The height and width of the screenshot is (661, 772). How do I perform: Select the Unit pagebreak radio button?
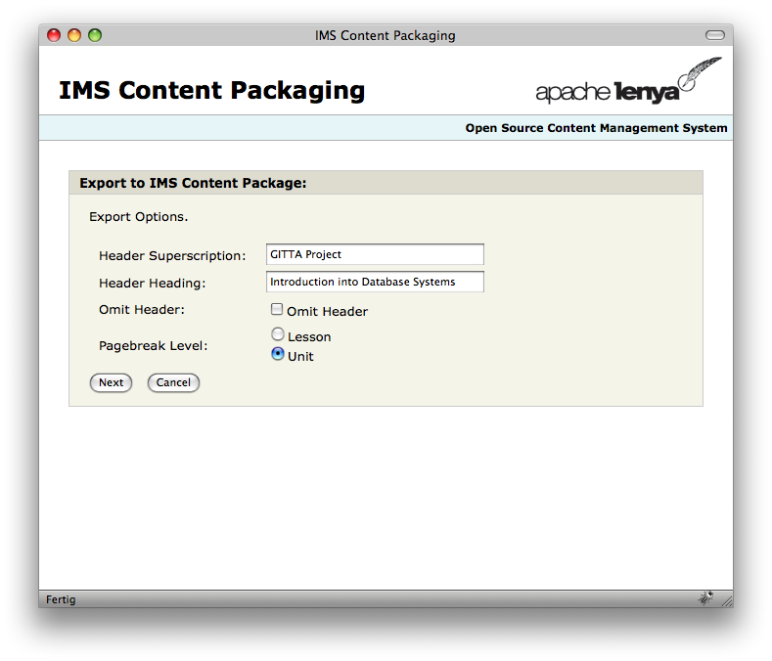click(x=278, y=355)
